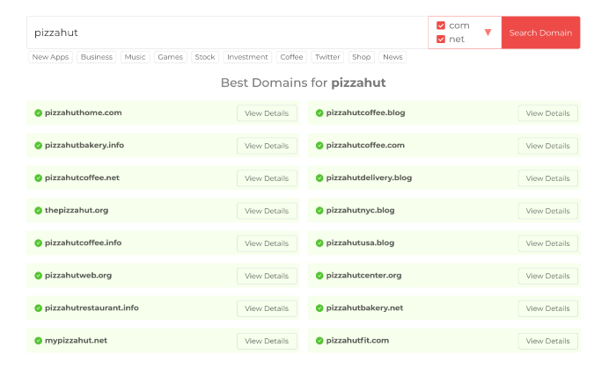The image size is (616, 369).
Task: Click the green check icon beside pizzahutbakery.net
Action: coord(319,308)
